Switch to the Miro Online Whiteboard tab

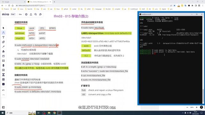[x=39, y=2]
